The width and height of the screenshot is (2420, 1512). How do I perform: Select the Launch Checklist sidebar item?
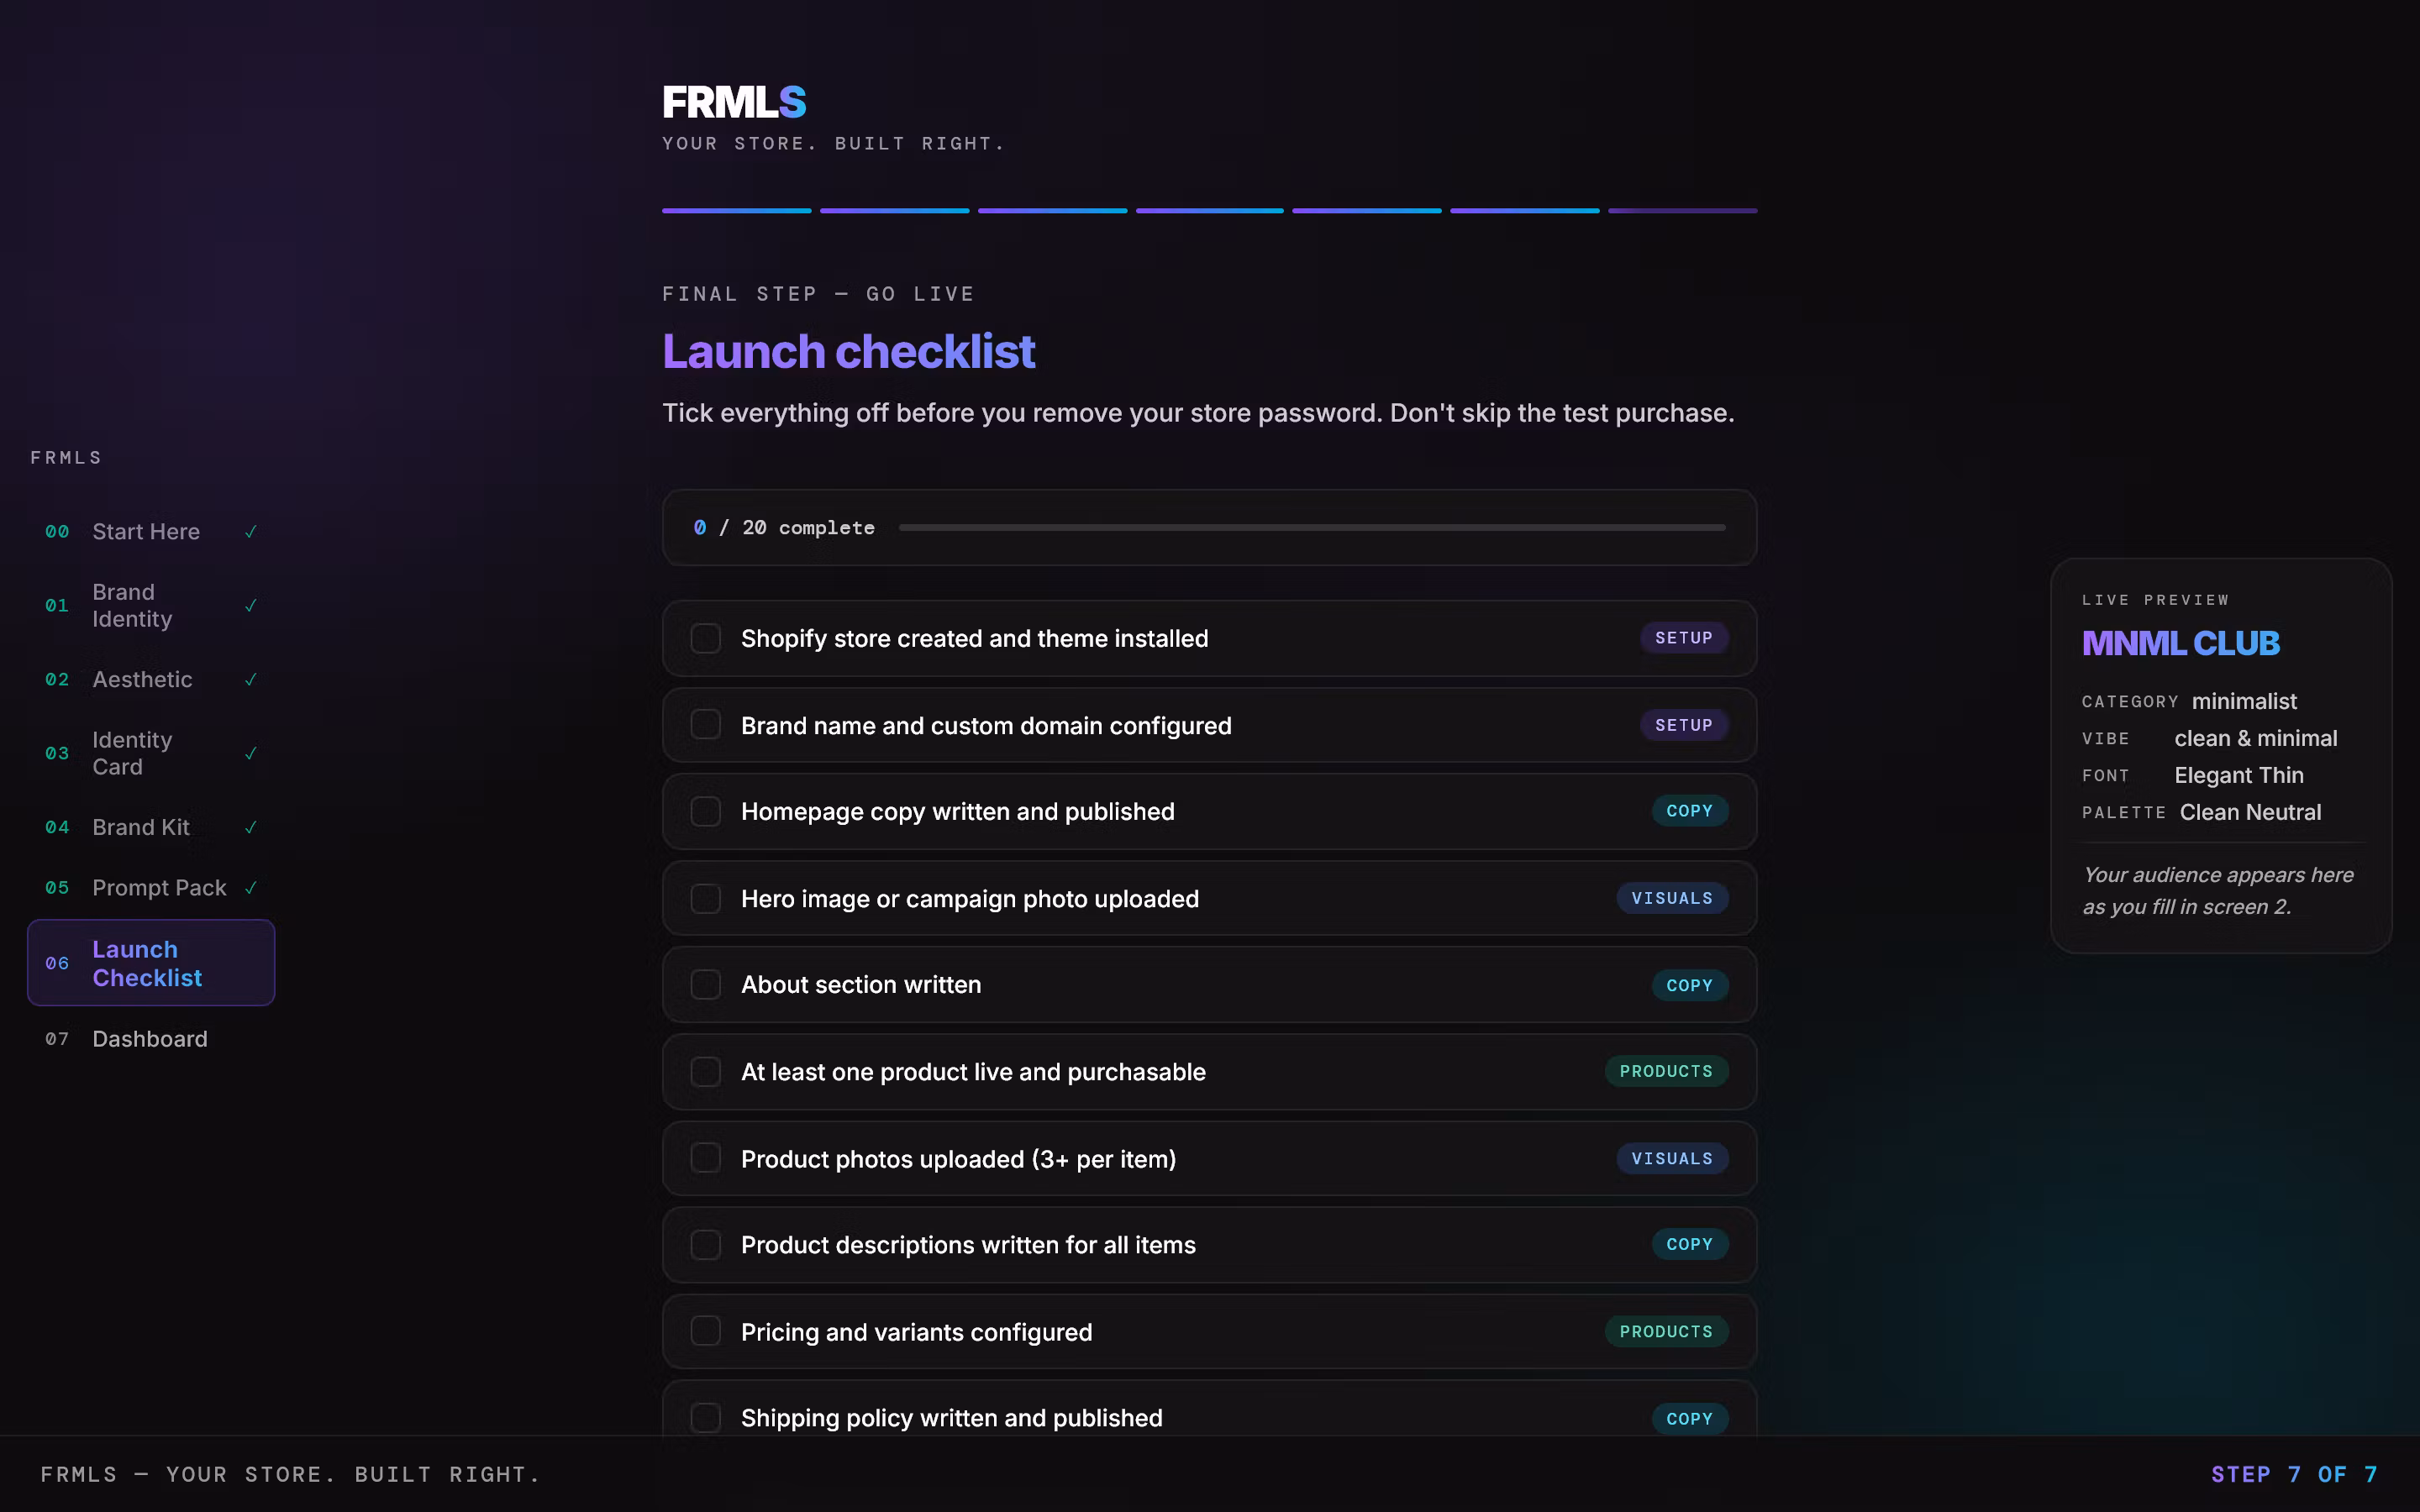coord(150,963)
